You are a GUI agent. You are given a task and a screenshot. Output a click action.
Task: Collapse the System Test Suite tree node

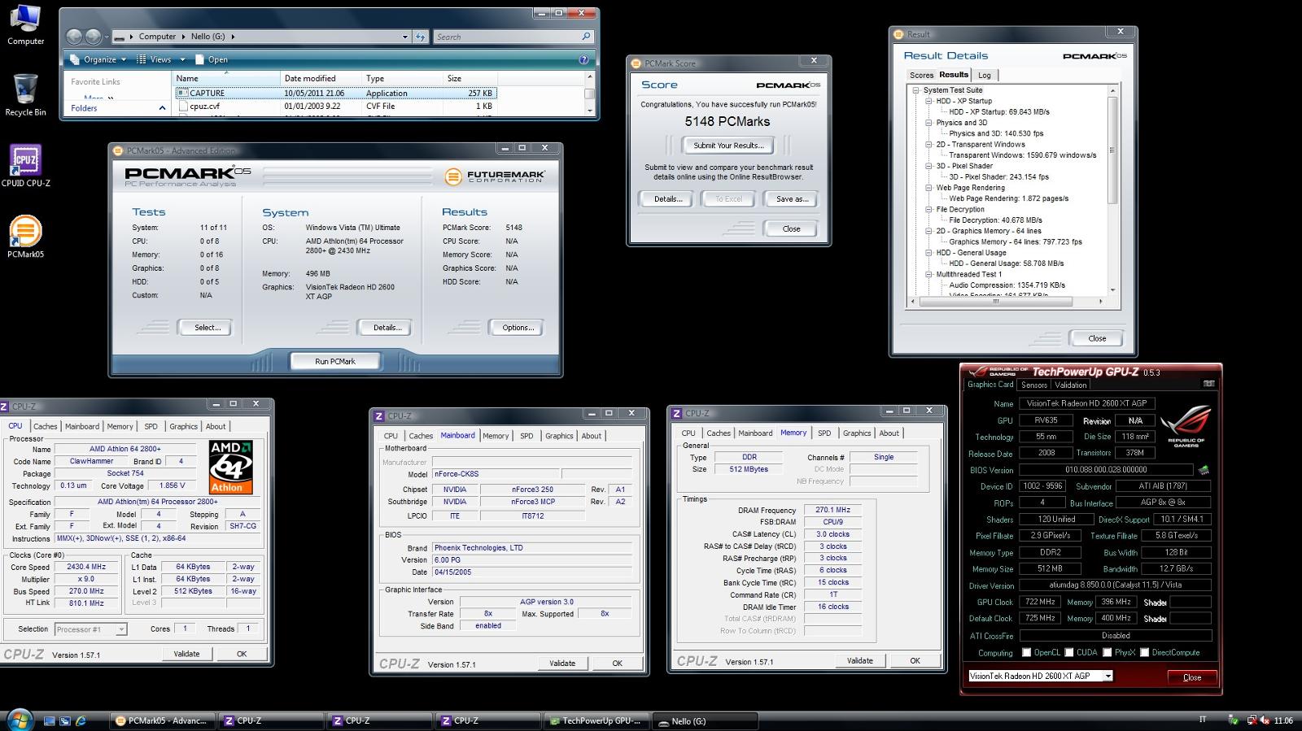[916, 90]
